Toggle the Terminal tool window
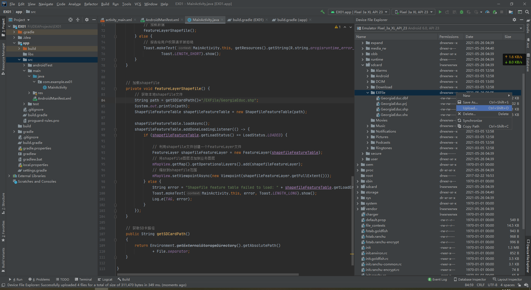 pyautogui.click(x=83, y=279)
